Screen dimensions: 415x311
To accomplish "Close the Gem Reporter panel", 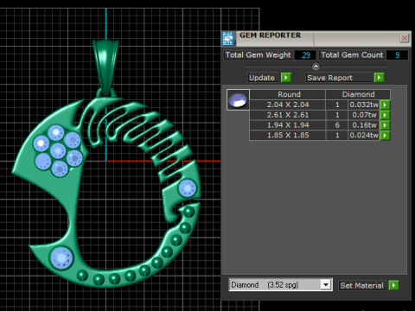I will pos(405,38).
